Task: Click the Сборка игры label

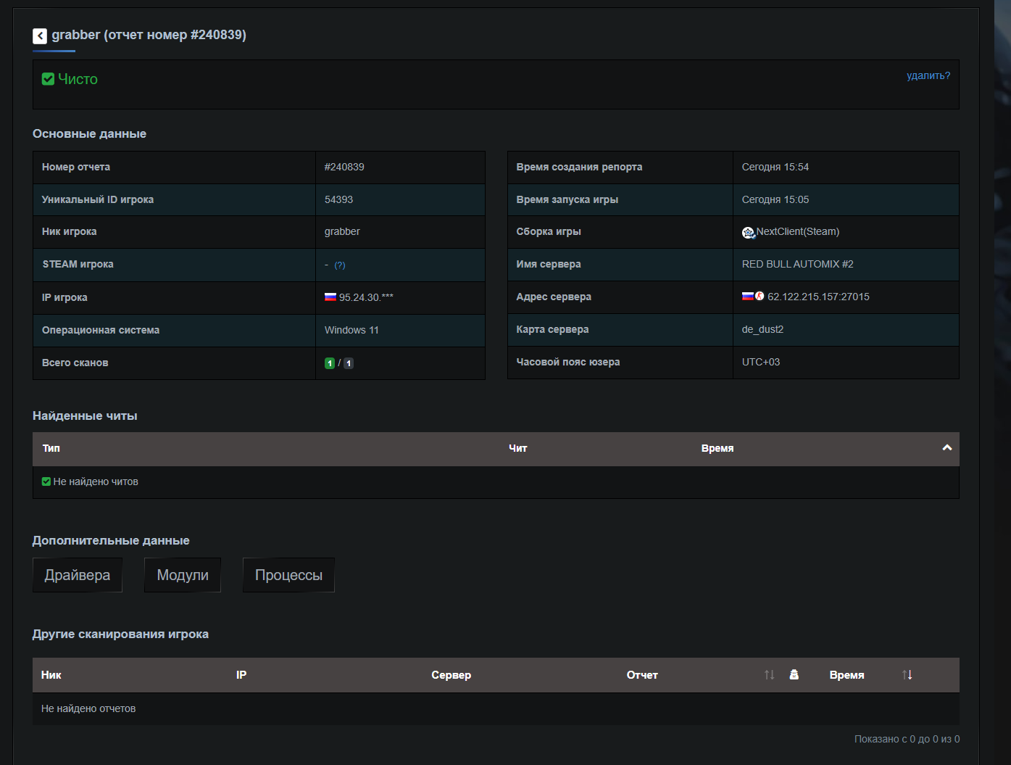Action: [x=549, y=231]
